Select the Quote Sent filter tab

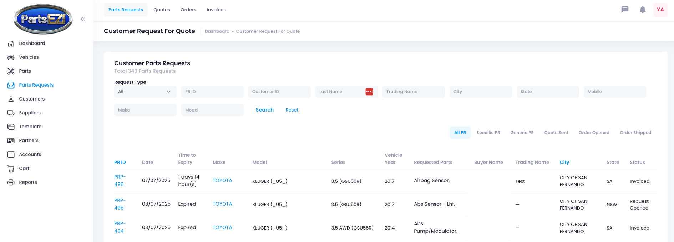click(556, 133)
